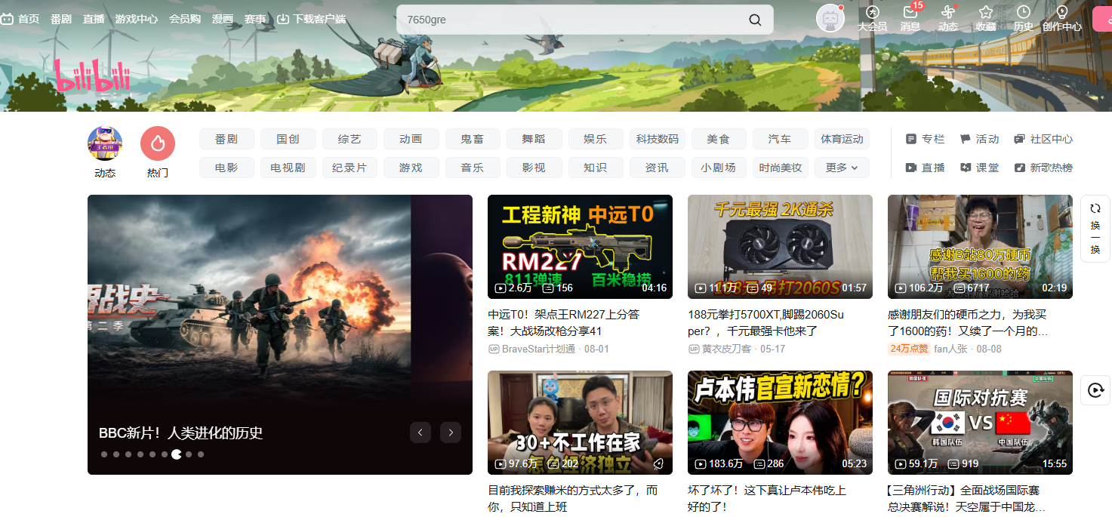Click the last carousel dot indicator
The width and height of the screenshot is (1112, 517).
coord(201,454)
